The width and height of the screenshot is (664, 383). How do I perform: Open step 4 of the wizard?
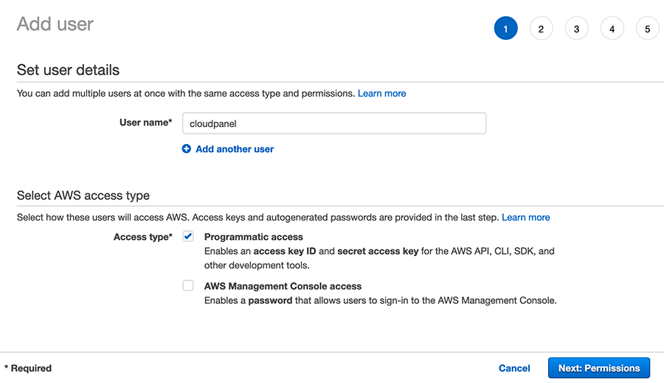pyautogui.click(x=612, y=28)
